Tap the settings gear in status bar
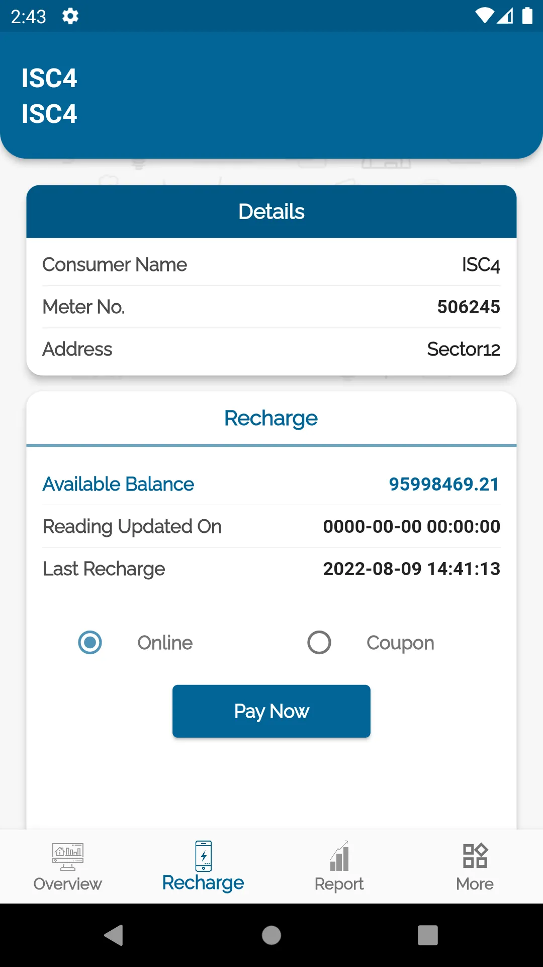This screenshot has height=967, width=543. pos(70,16)
